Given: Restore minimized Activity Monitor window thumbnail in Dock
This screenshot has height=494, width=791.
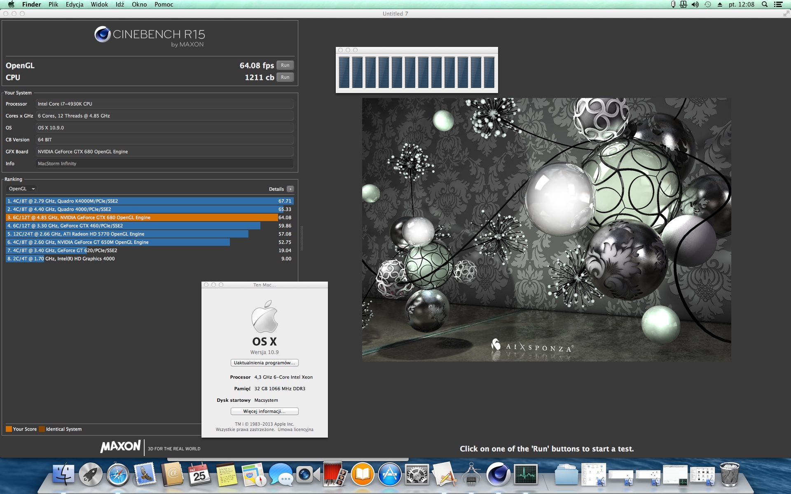Looking at the screenshot, I should tap(675, 475).
